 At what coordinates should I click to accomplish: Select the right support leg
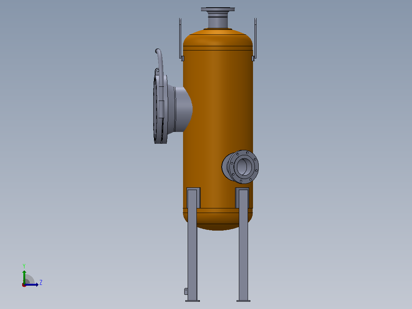(243, 245)
